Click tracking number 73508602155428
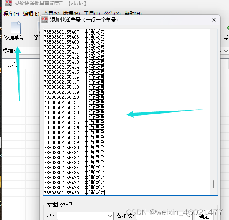 coord(62,137)
